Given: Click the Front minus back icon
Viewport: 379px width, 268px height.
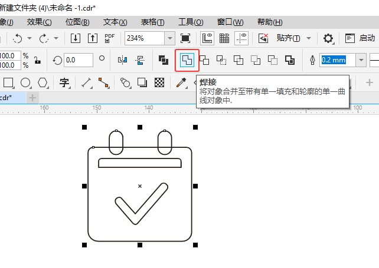Looking at the screenshot, I should [256, 60].
